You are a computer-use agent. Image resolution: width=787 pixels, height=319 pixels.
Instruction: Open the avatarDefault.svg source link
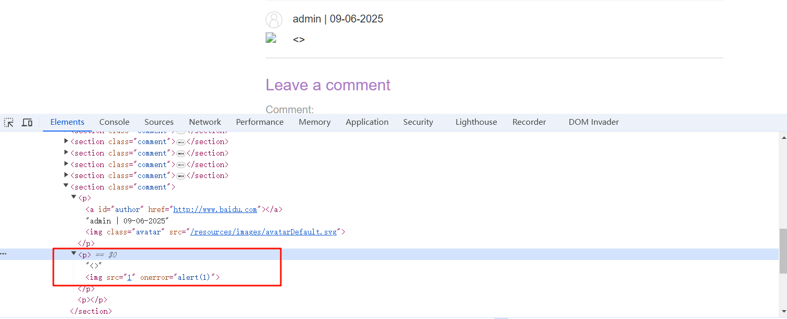click(x=264, y=232)
